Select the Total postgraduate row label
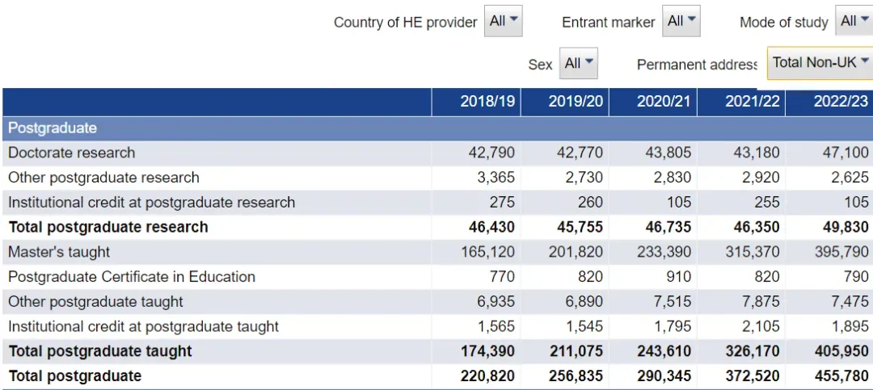 coord(74,376)
